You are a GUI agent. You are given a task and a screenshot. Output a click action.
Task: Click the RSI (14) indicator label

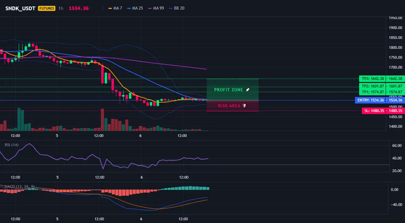click(12, 145)
